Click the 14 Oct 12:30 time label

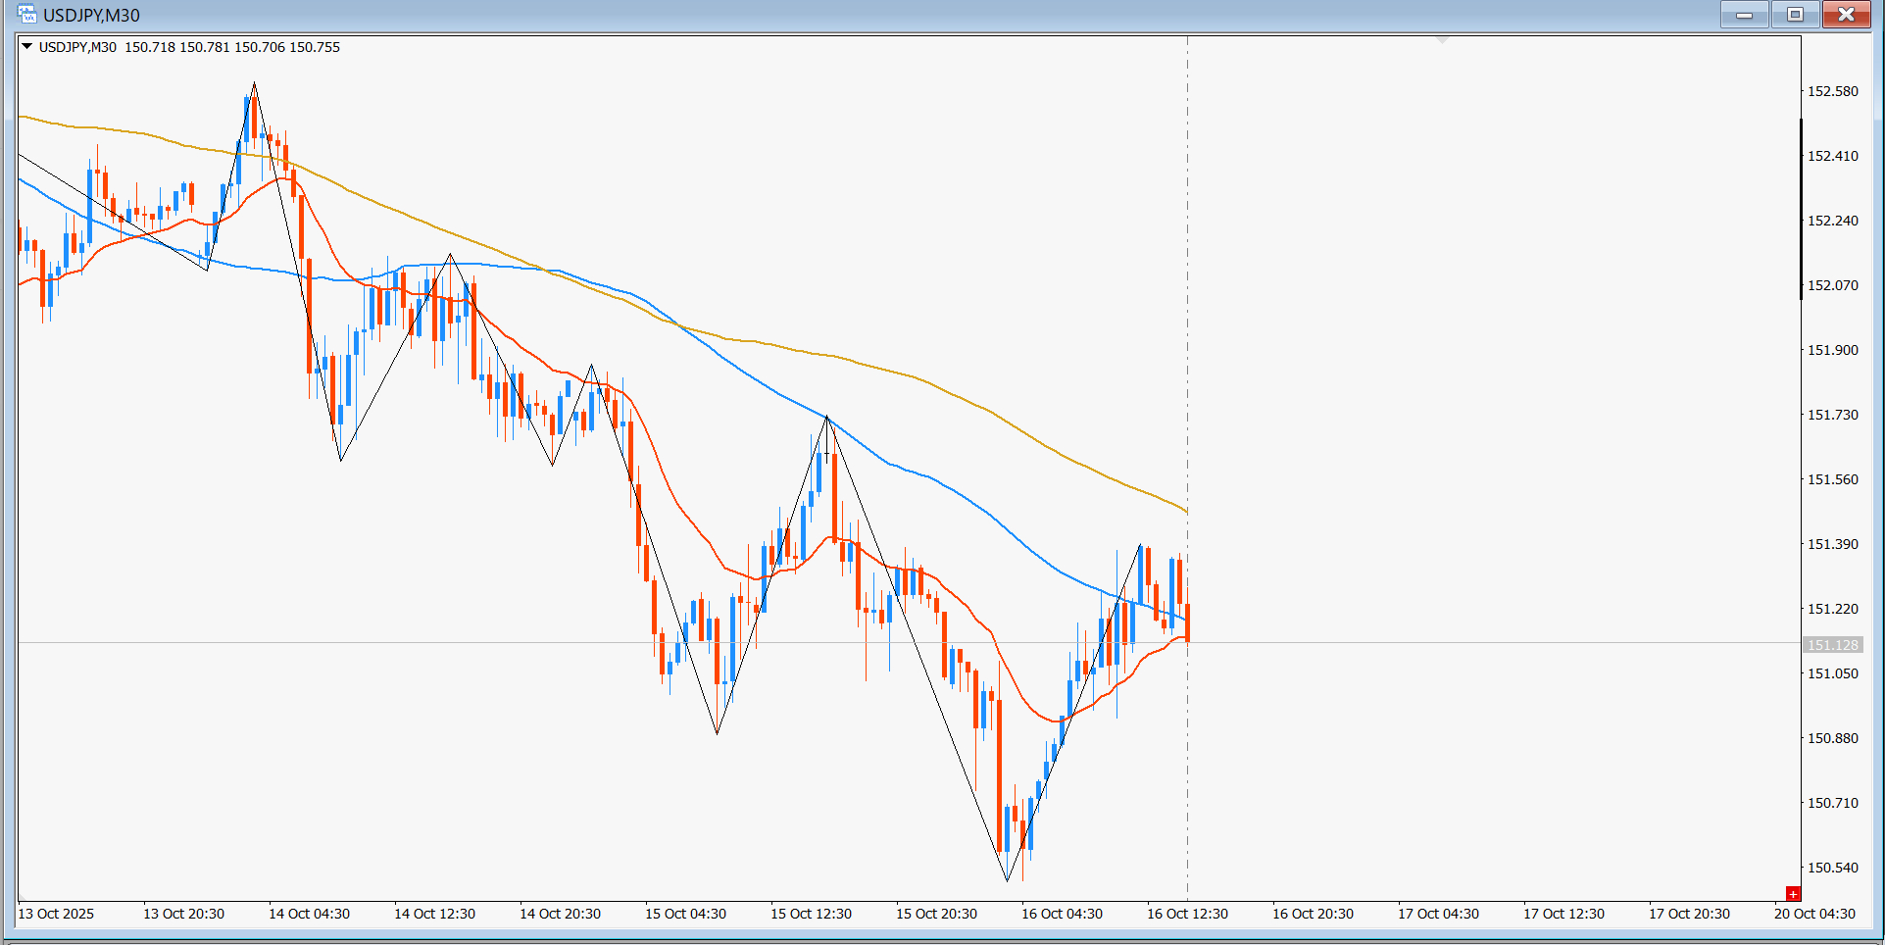coord(434,914)
